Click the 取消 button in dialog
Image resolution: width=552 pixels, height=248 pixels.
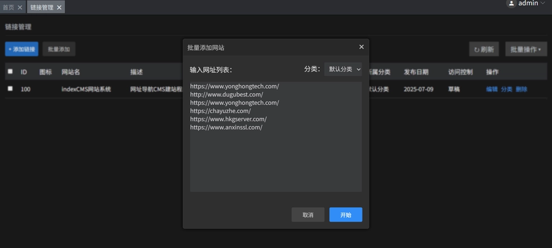pos(308,215)
